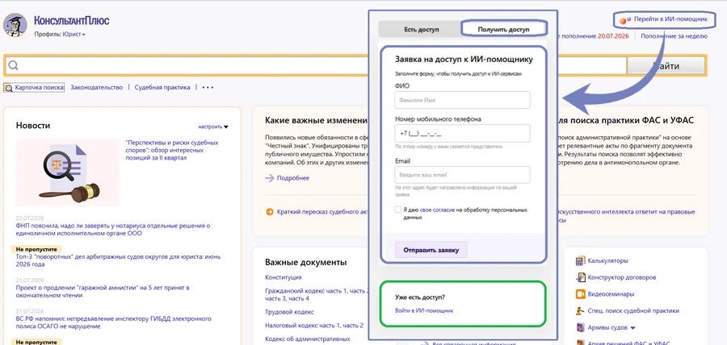Open the настроить dropdown in Новости

coord(213,127)
